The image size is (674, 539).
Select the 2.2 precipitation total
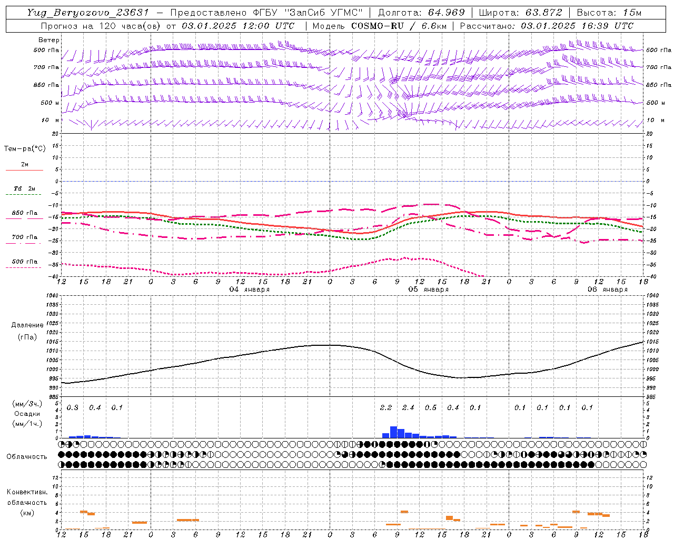385,407
